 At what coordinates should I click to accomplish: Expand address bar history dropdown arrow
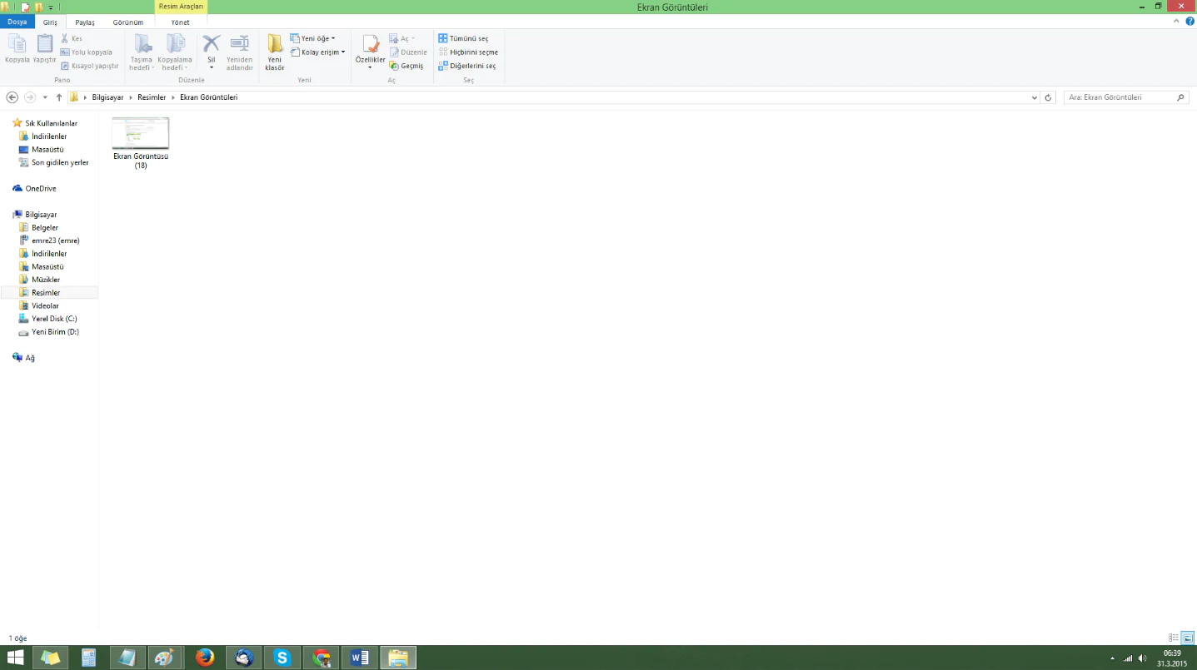(1034, 97)
